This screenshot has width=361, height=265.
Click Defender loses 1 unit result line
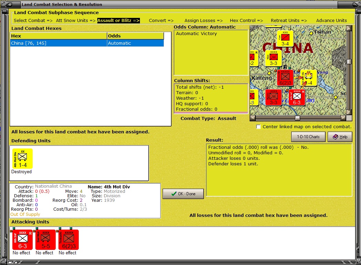[x=233, y=164]
